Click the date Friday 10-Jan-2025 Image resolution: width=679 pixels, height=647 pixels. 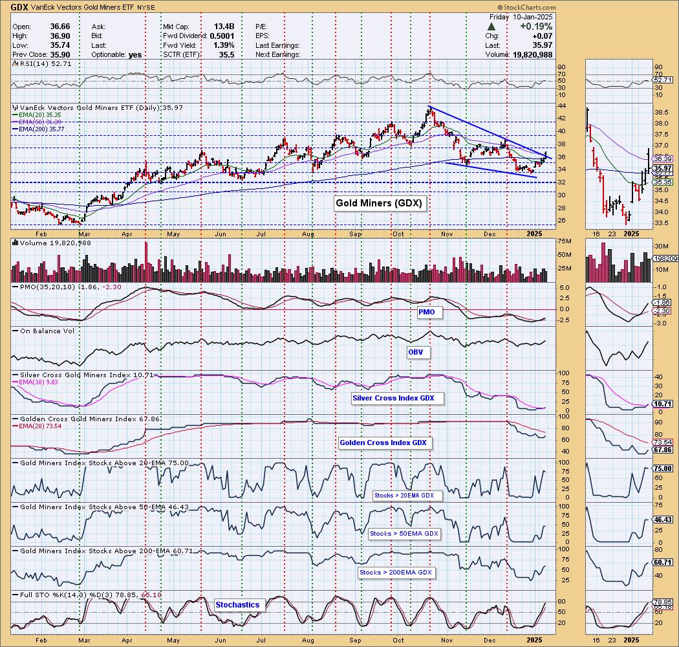pyautogui.click(x=521, y=17)
